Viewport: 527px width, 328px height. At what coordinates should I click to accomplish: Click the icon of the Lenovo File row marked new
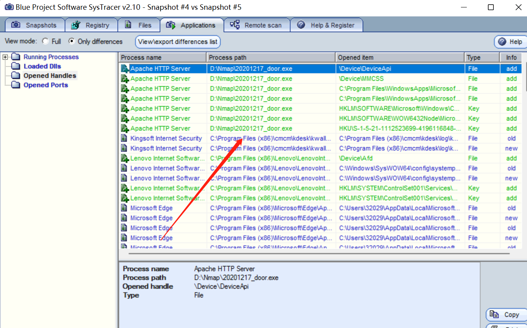coord(124,178)
